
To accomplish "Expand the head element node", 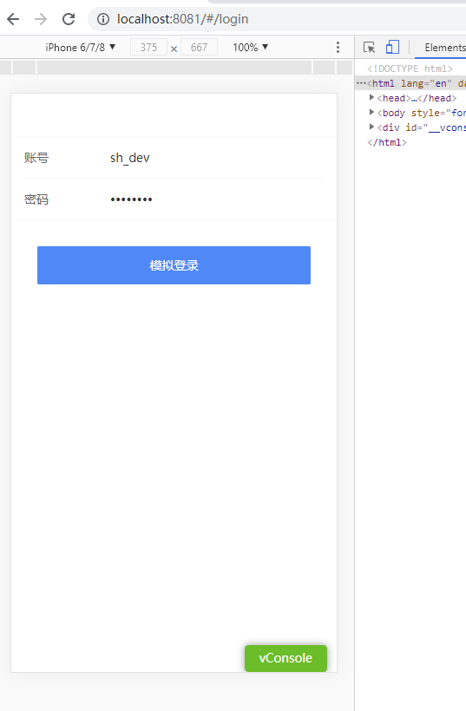I will pos(371,97).
